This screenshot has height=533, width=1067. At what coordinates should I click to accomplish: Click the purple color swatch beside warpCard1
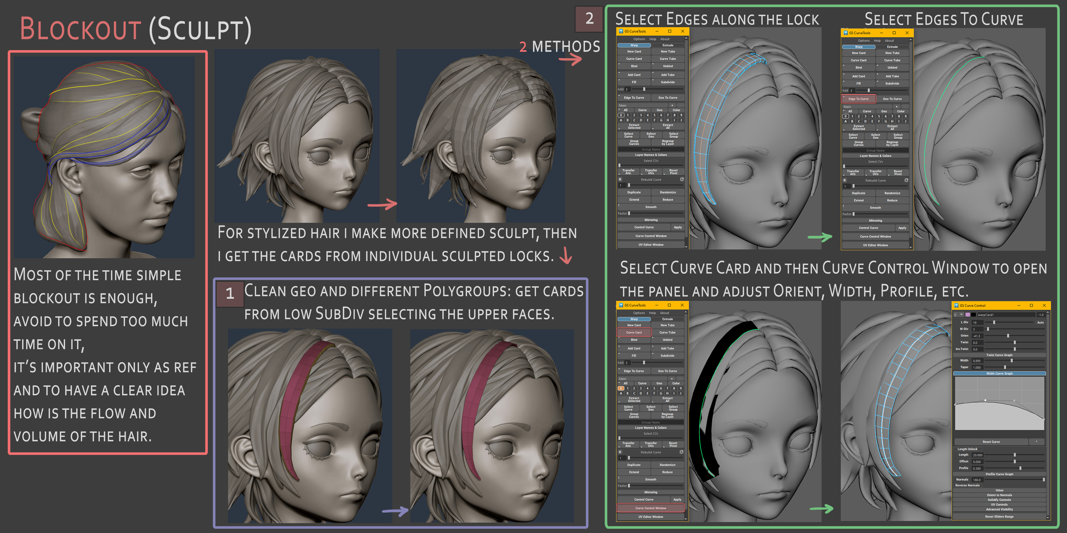(968, 315)
